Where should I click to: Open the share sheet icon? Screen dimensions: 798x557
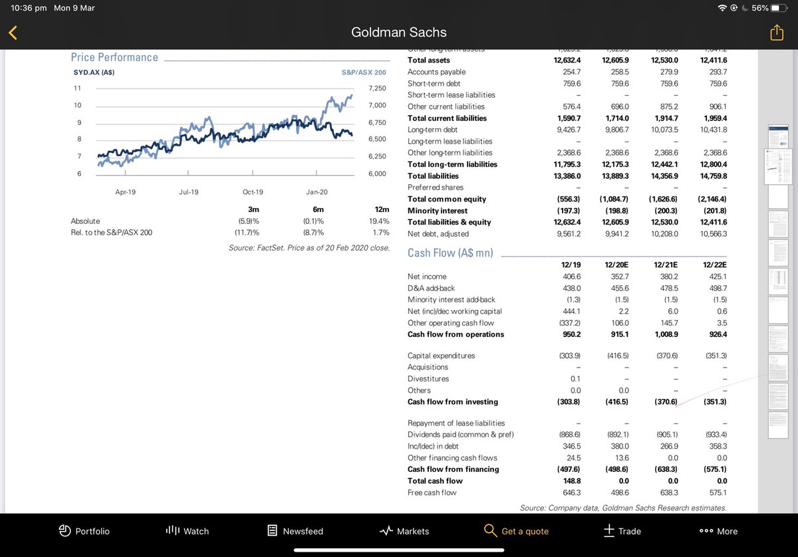tap(776, 33)
